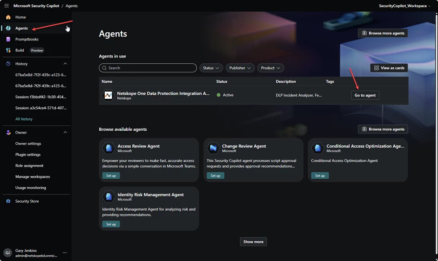438x261 pixels.
Task: Click the Agents breadcrumb in the header
Action: pos(71,6)
